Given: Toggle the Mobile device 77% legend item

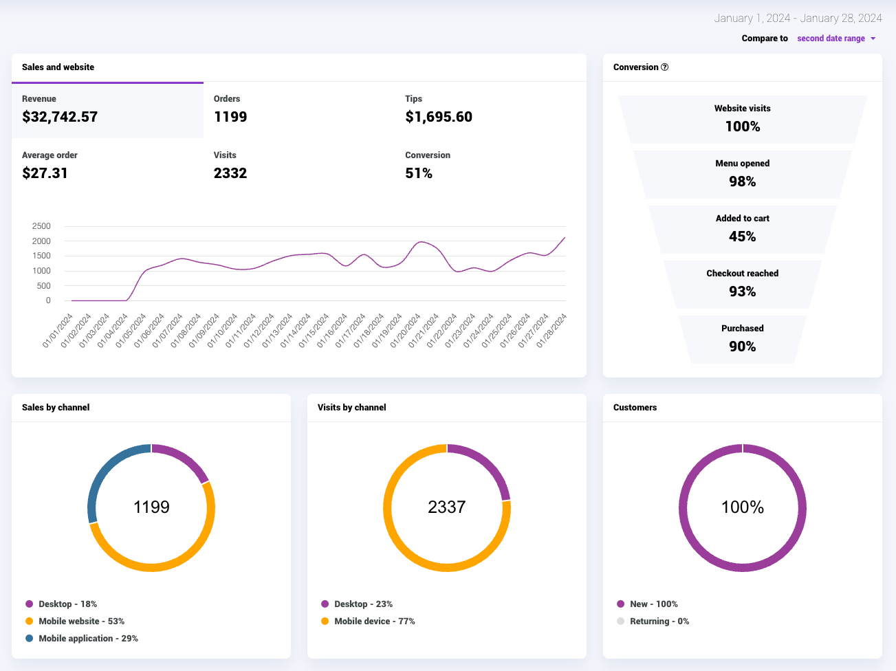Looking at the screenshot, I should (368, 621).
